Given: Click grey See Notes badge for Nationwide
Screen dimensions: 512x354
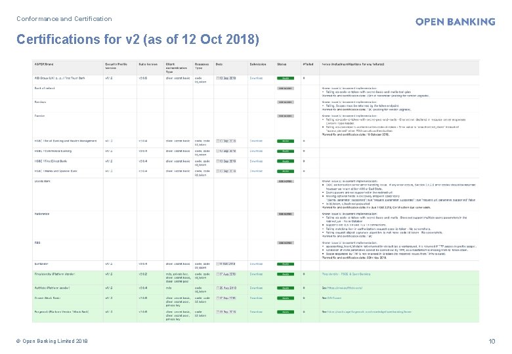Looking at the screenshot, I should coord(286,214).
